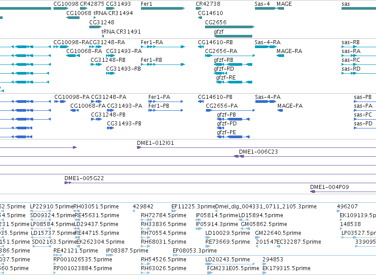Viewport: 376px width, 275px height.
Task: Open EST EP08053.3prime label
Action: click(195, 251)
